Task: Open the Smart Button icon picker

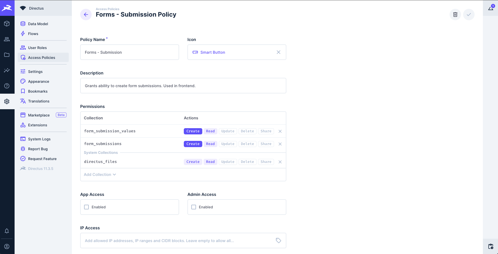Action: [212, 52]
